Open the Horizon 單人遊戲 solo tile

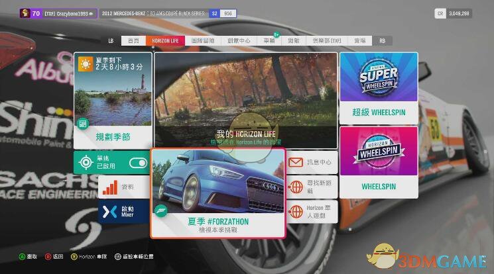click(x=312, y=212)
